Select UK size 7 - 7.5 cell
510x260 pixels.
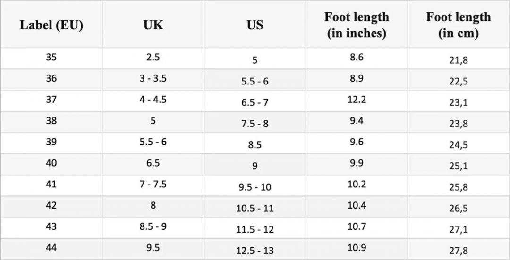153,185
